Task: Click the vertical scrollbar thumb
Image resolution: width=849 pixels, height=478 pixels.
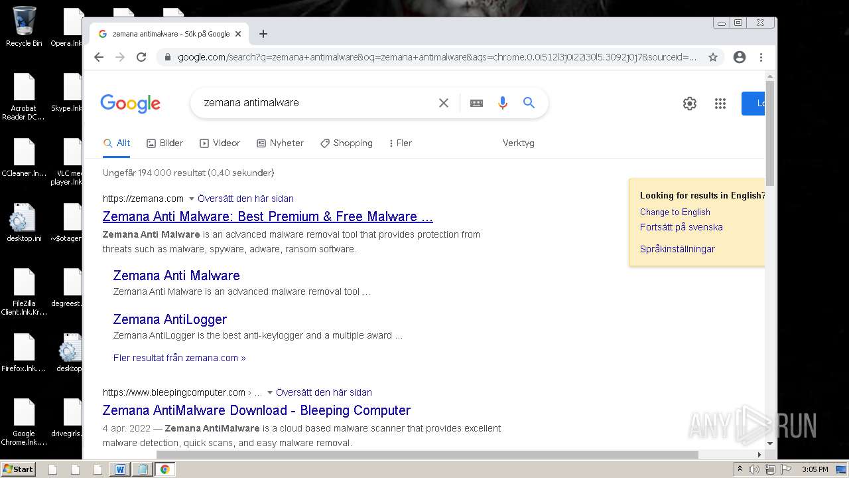Action: (x=770, y=133)
